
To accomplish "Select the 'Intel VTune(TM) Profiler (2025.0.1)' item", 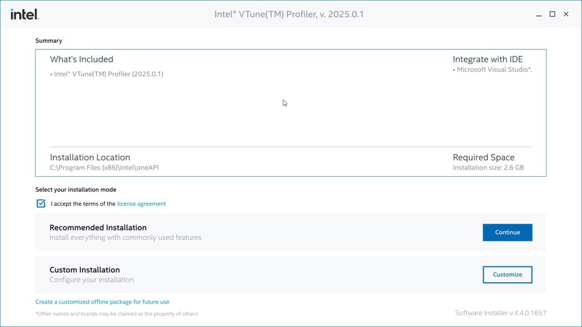I will 106,74.
